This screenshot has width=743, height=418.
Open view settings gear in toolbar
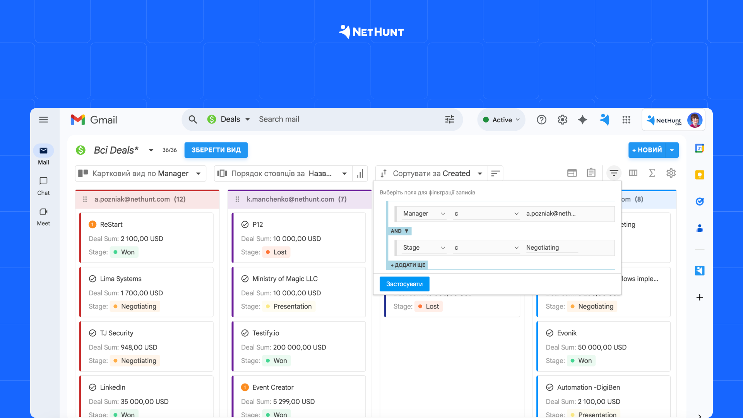[671, 173]
